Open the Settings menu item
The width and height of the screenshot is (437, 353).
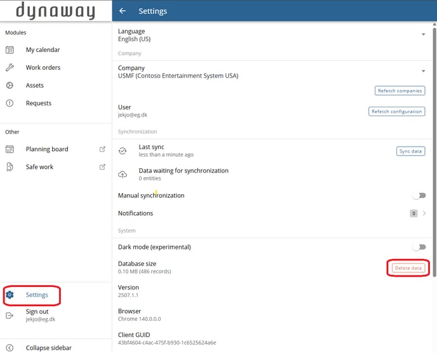point(37,295)
